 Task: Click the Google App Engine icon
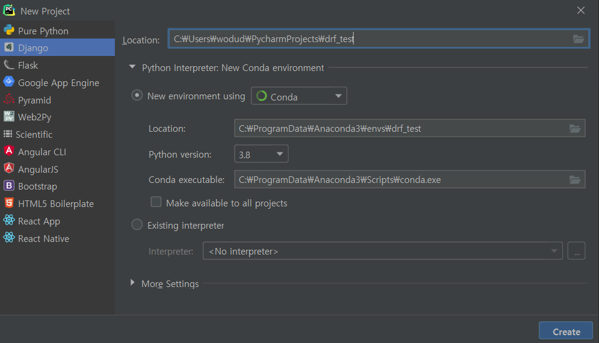(9, 82)
